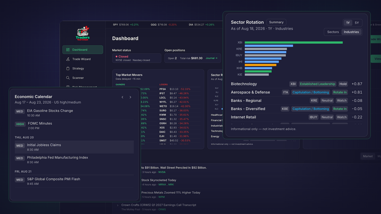Open the Trade Wizard menu item
Screen dimensions: 381x214
(83, 59)
